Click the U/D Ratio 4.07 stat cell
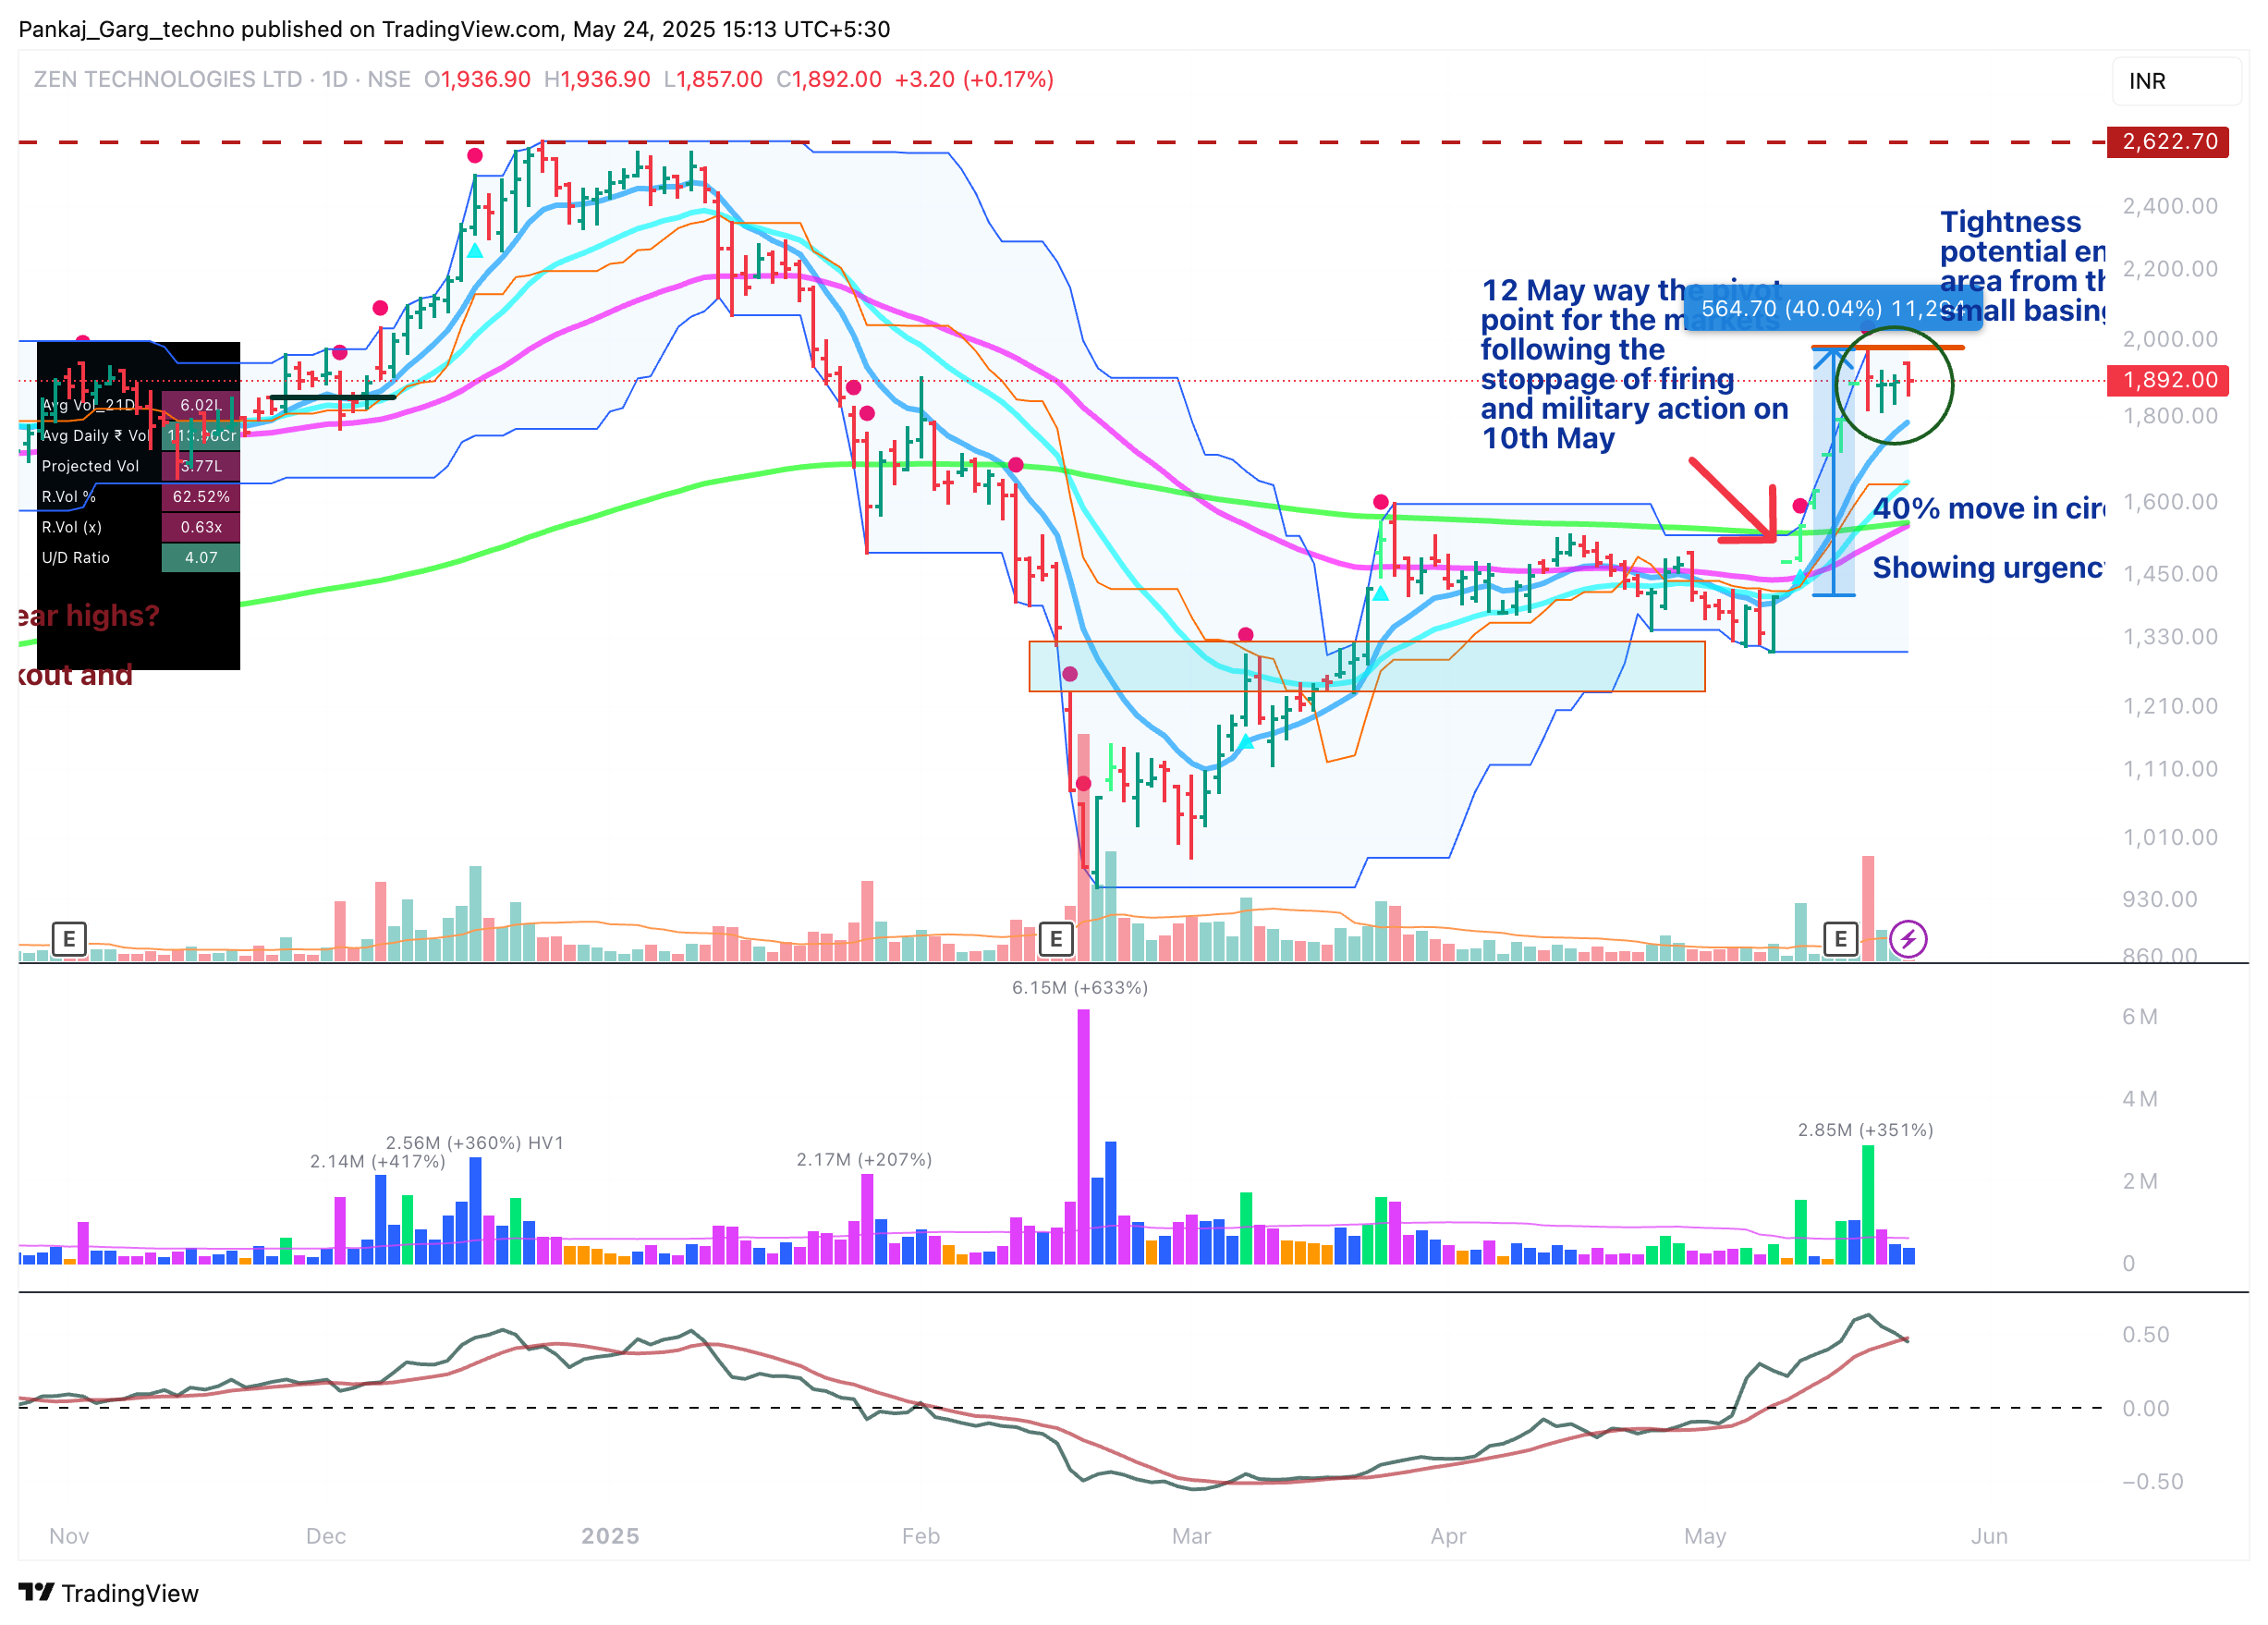This screenshot has width=2268, height=1625. (200, 557)
